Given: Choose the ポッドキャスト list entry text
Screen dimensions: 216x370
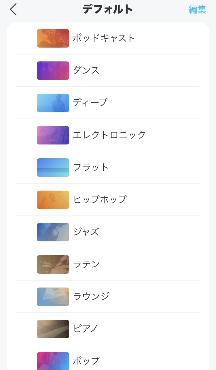Looking at the screenshot, I should pos(104,38).
